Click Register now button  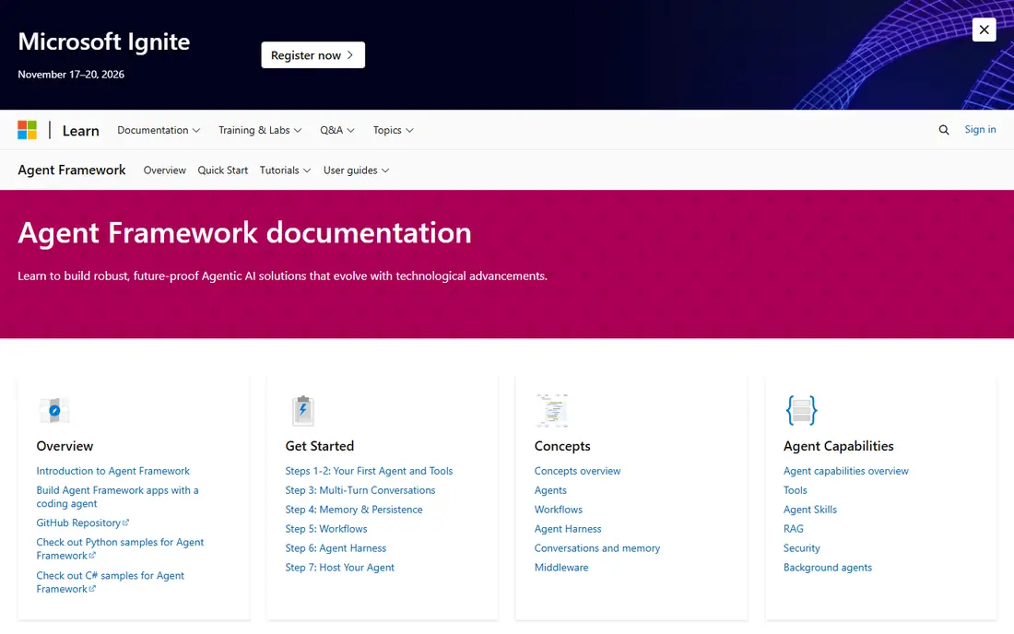pyautogui.click(x=313, y=55)
